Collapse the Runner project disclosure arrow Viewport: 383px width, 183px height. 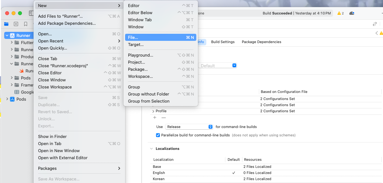[x=7, y=36]
